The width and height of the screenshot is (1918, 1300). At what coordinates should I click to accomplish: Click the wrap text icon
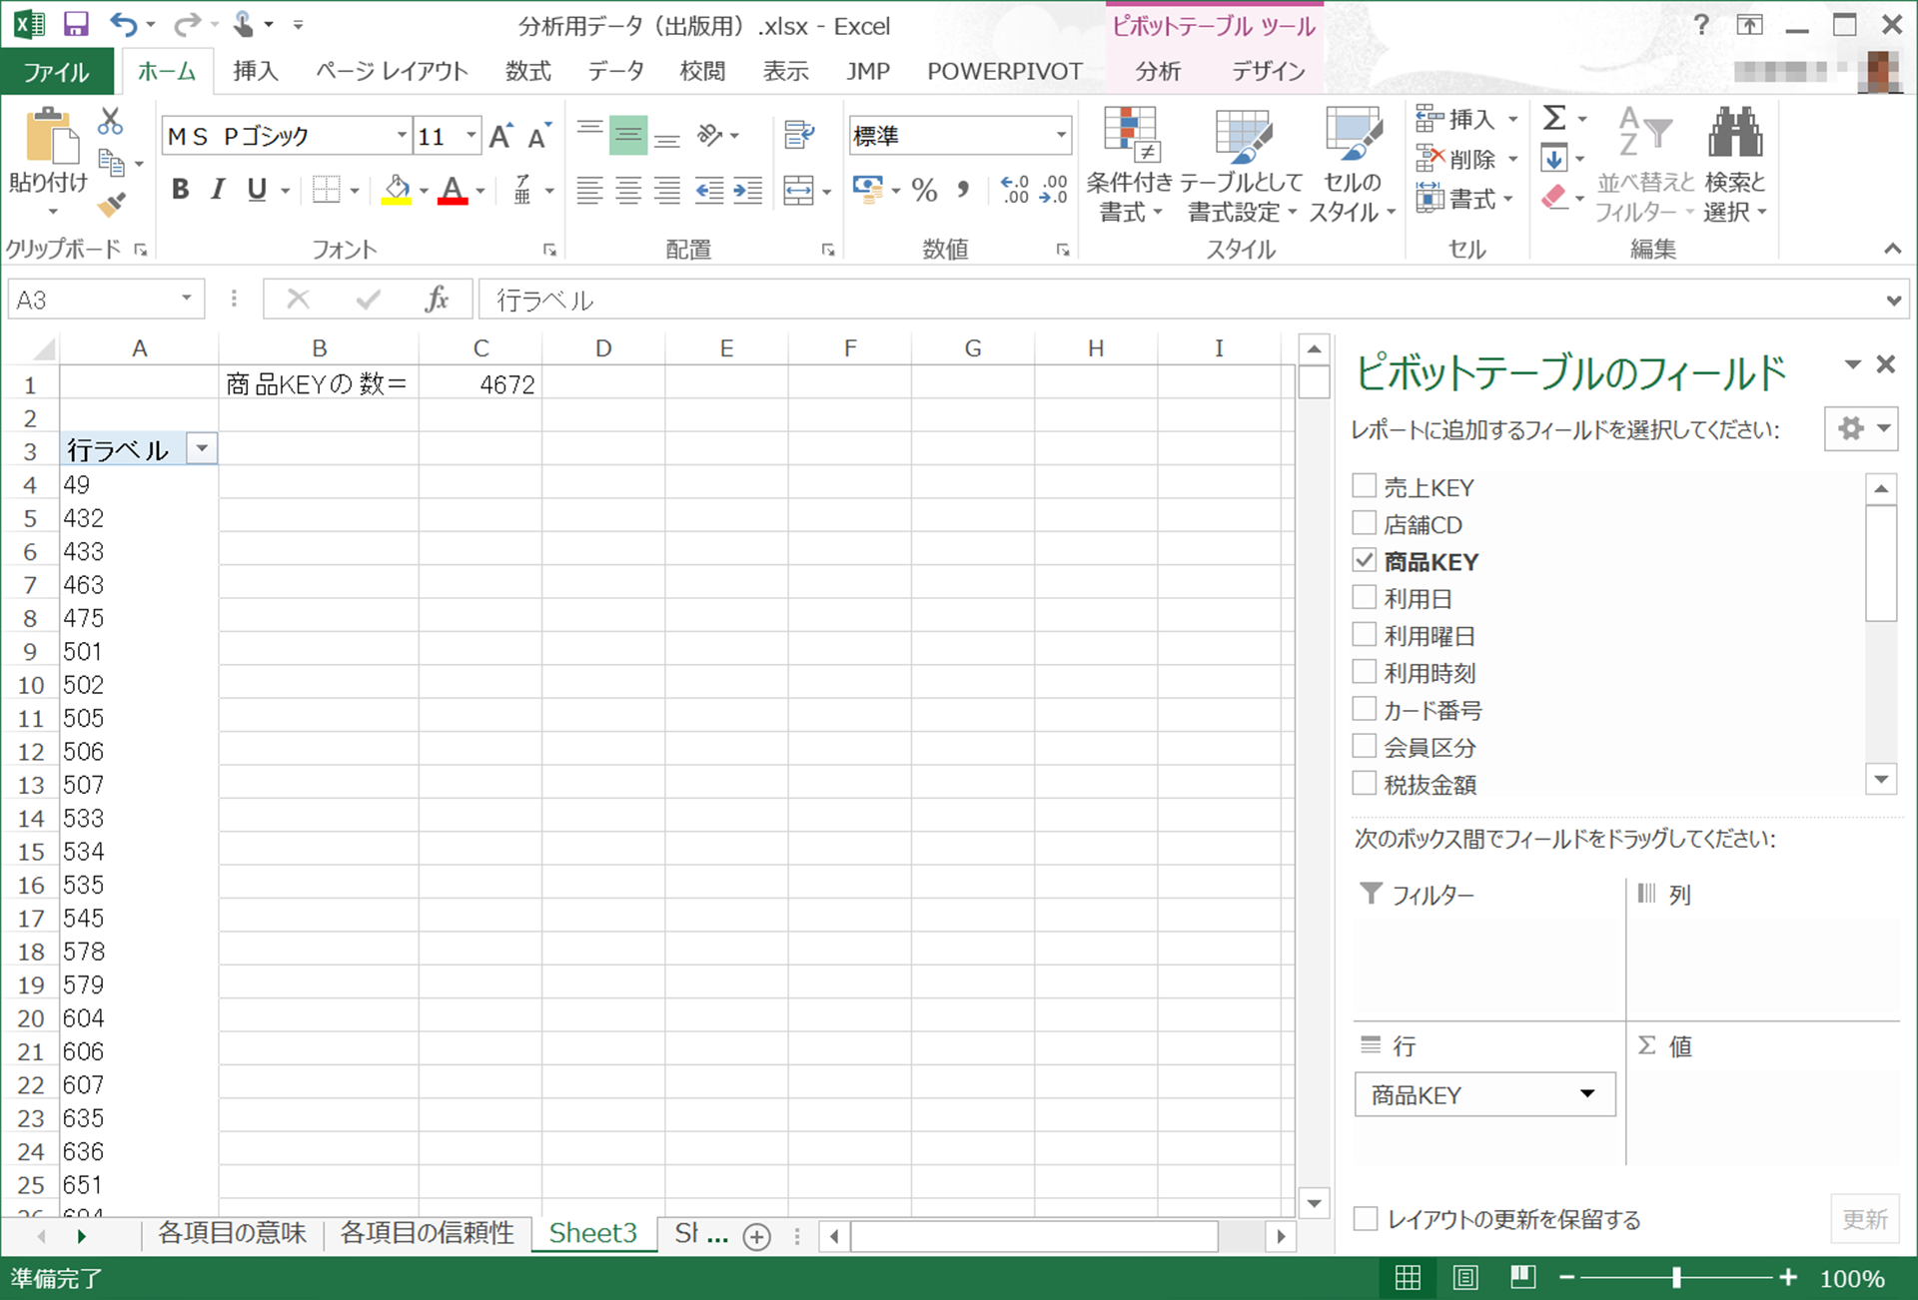[799, 135]
